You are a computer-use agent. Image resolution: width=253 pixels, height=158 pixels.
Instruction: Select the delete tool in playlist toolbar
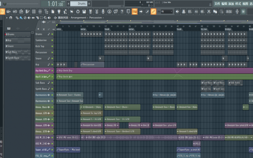[x=25, y=18]
